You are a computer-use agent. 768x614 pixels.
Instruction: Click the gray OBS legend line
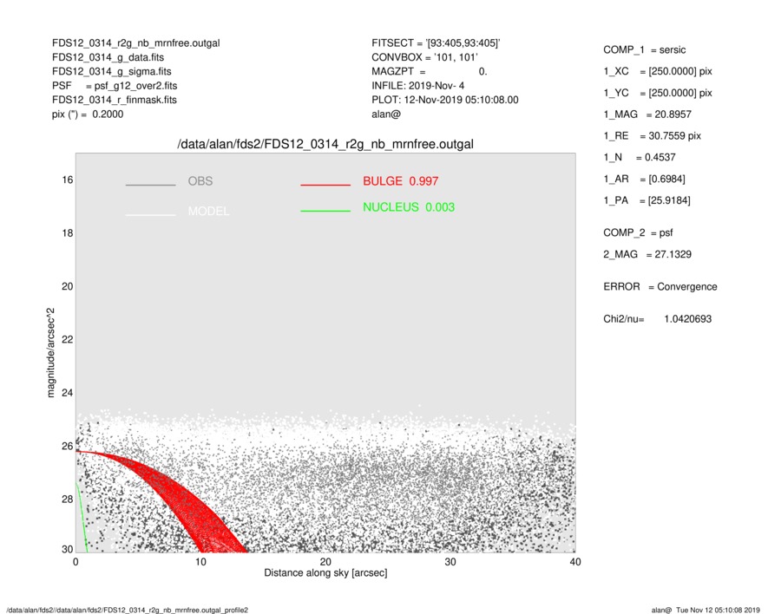(150, 186)
